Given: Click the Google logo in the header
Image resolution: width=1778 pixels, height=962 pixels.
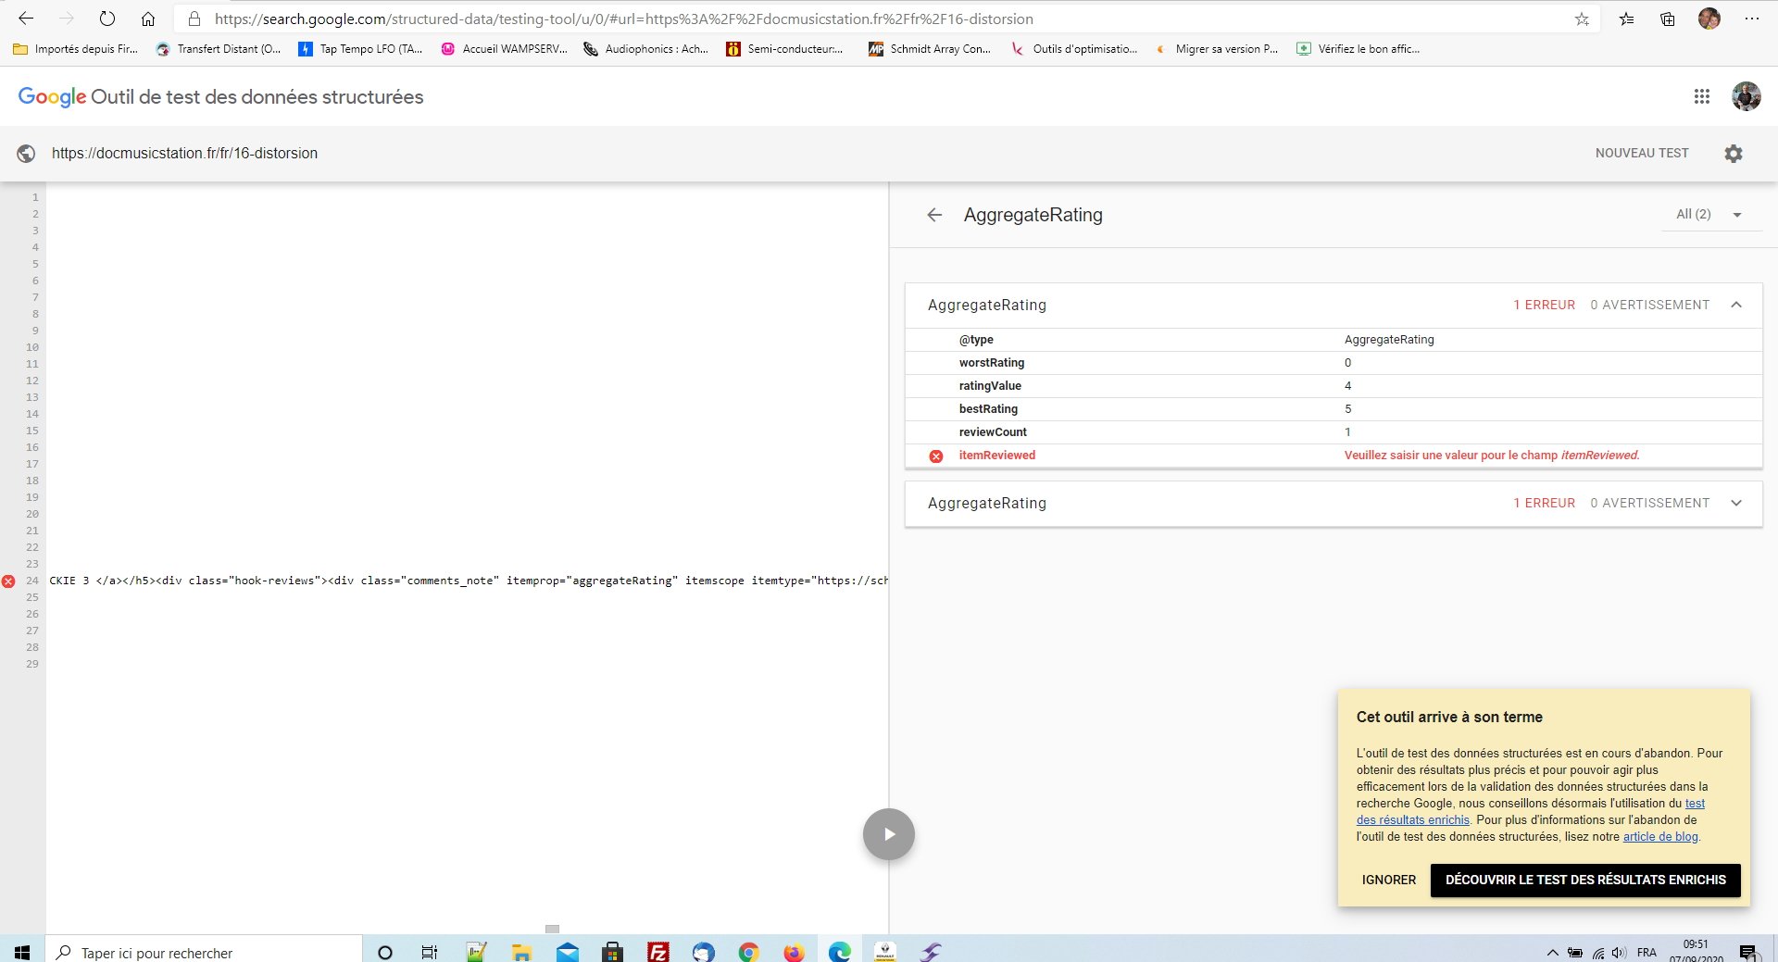Looking at the screenshot, I should pyautogui.click(x=52, y=97).
